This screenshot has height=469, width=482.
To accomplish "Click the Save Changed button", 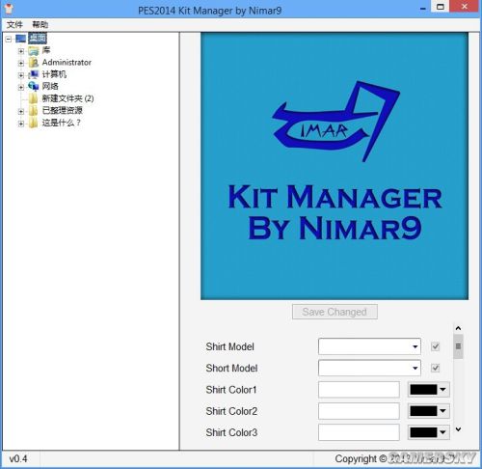I will pyautogui.click(x=335, y=312).
